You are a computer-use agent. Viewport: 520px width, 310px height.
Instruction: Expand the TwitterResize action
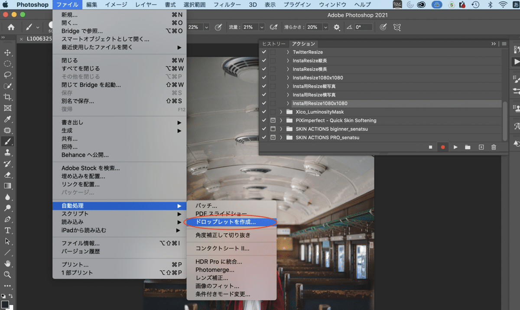pyautogui.click(x=288, y=52)
